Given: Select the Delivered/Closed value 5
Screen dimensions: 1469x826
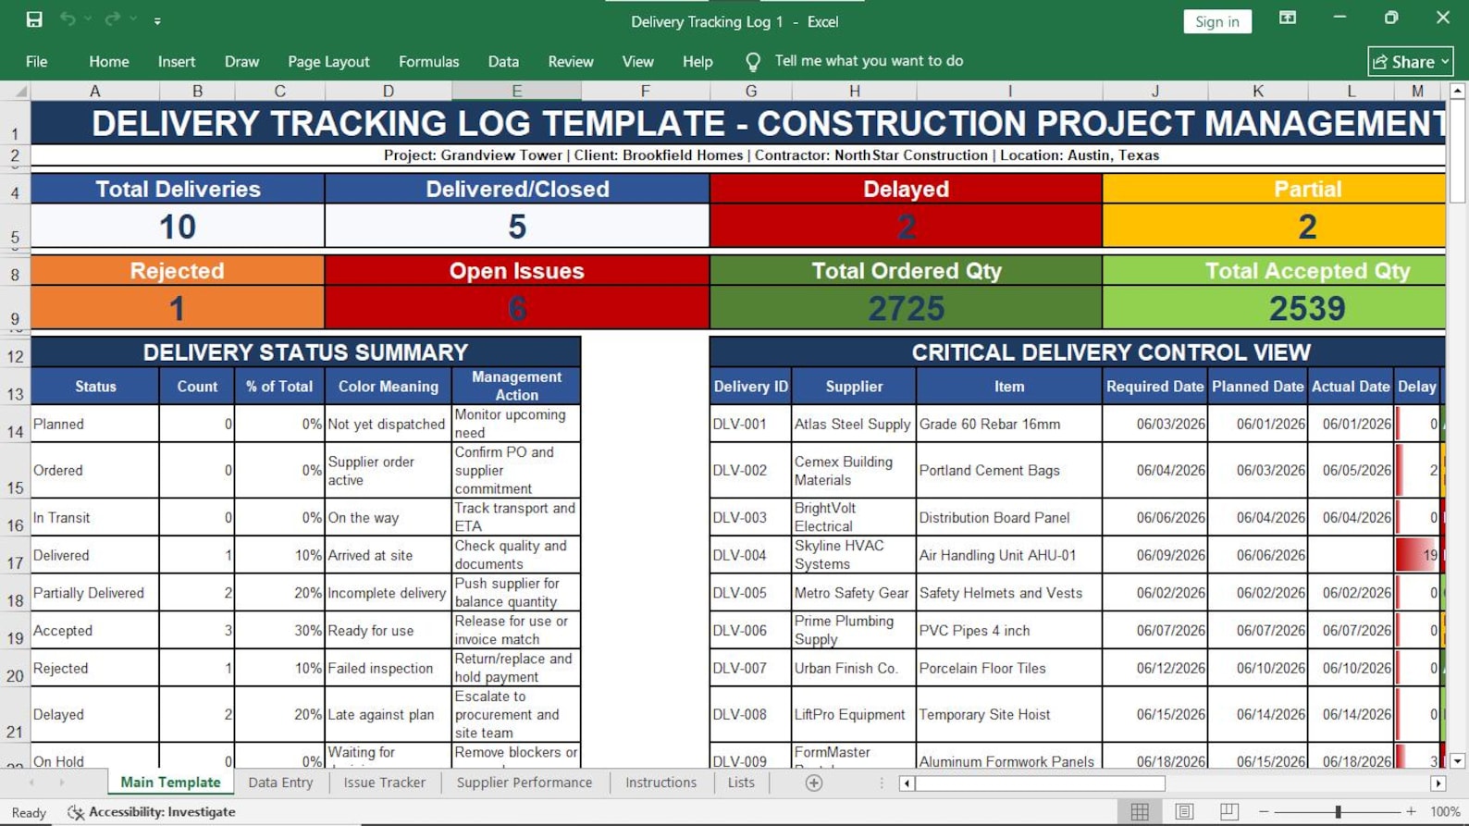Looking at the screenshot, I should [x=517, y=227].
